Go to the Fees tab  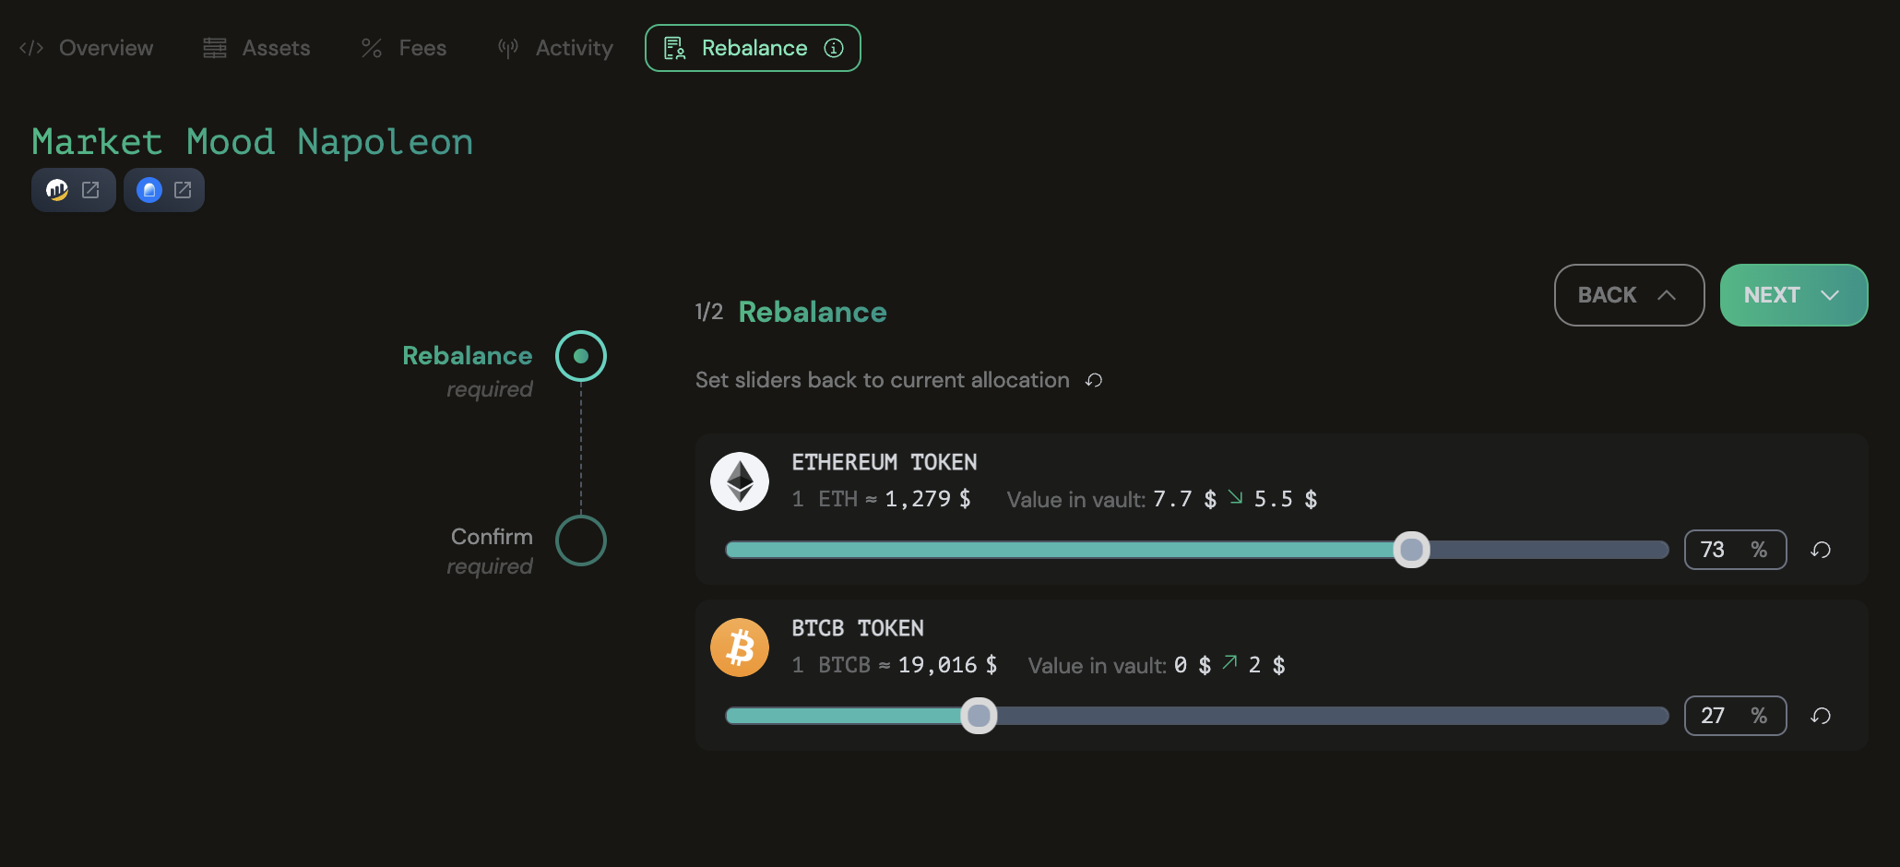(x=404, y=48)
